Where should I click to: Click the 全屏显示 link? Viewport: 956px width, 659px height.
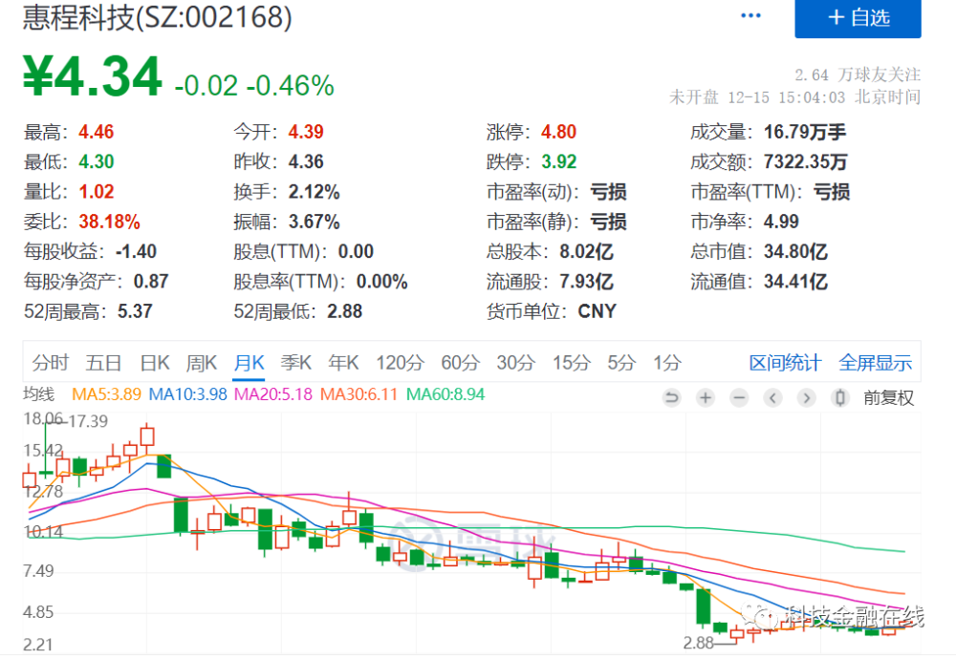click(876, 363)
